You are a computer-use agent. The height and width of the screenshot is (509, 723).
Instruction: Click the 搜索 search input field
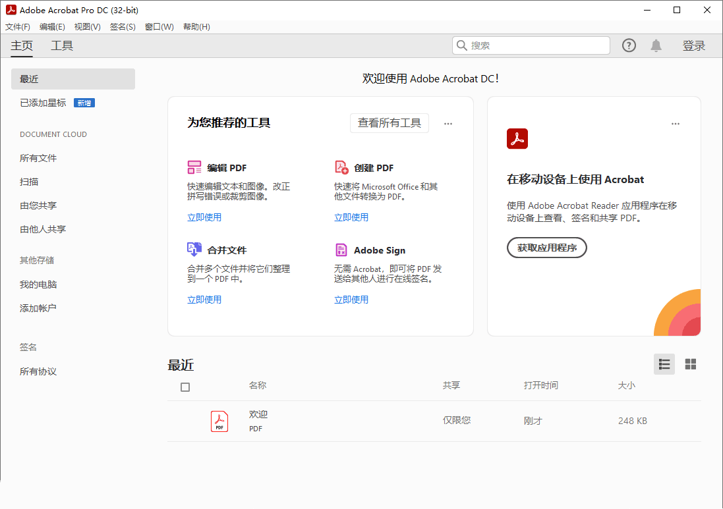pos(531,45)
